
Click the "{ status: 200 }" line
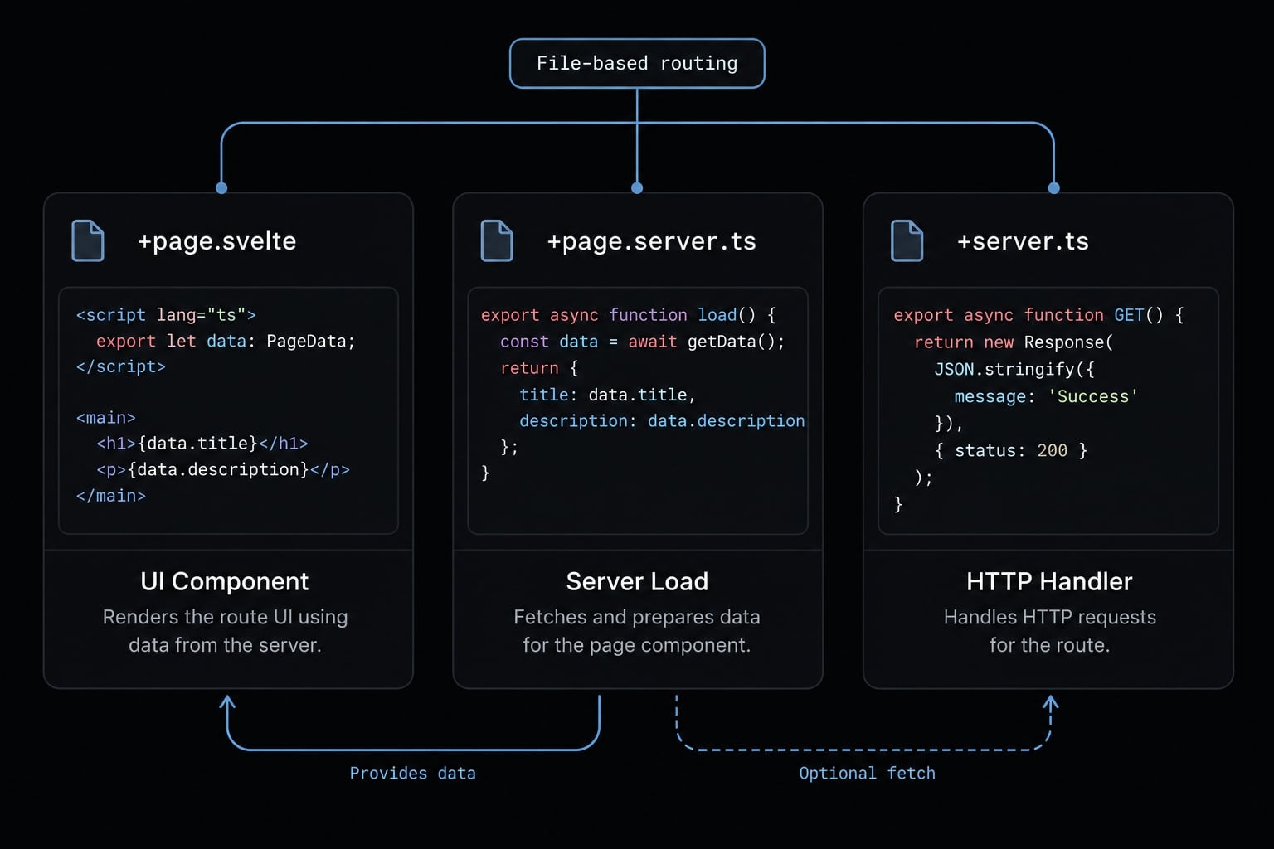click(x=1010, y=450)
